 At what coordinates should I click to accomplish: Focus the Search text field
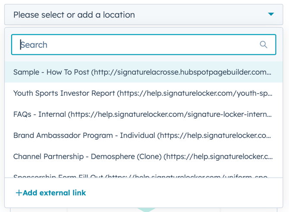138,45
